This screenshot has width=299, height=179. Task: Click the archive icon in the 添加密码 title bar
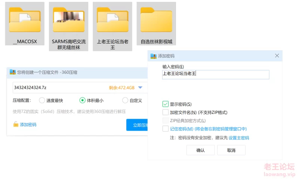153,56
